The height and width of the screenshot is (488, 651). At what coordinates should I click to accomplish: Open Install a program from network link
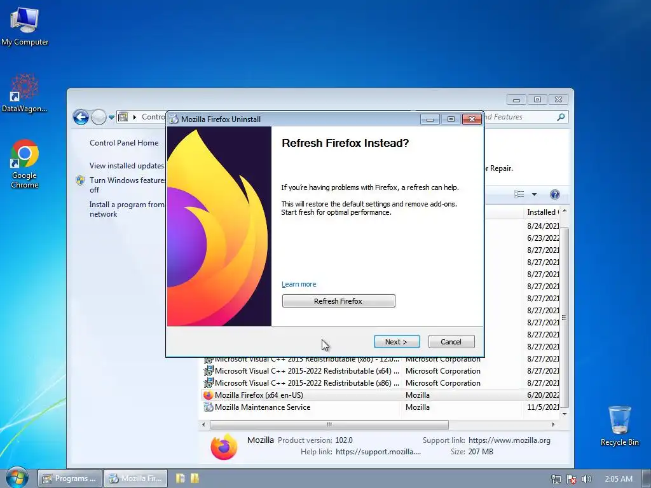[x=127, y=209]
